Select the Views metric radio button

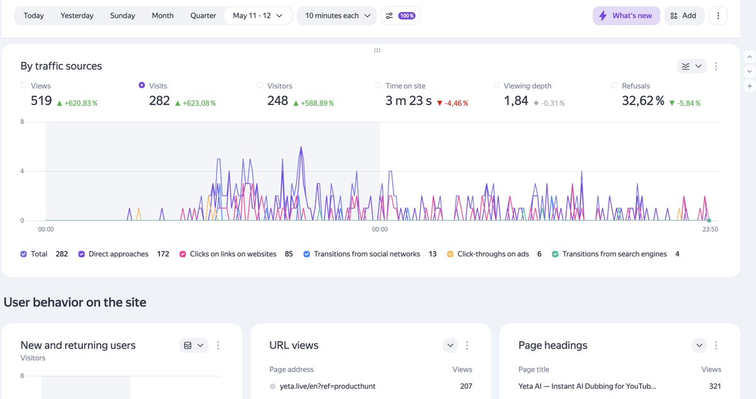(x=23, y=85)
